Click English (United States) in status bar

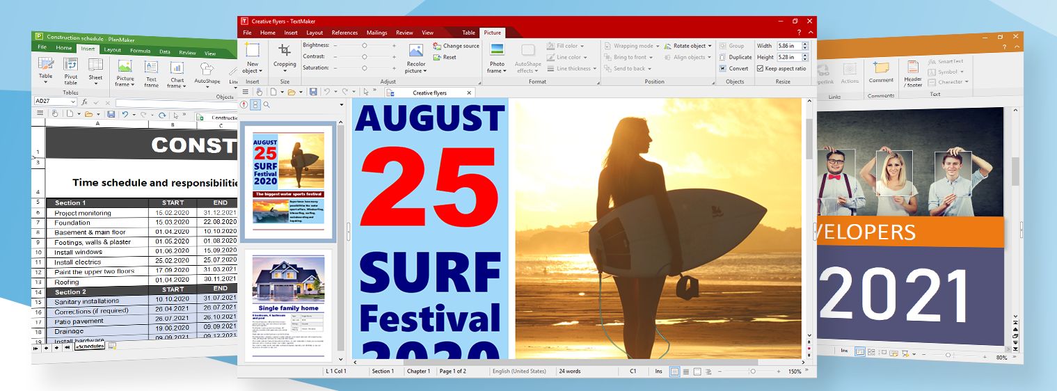pos(519,372)
